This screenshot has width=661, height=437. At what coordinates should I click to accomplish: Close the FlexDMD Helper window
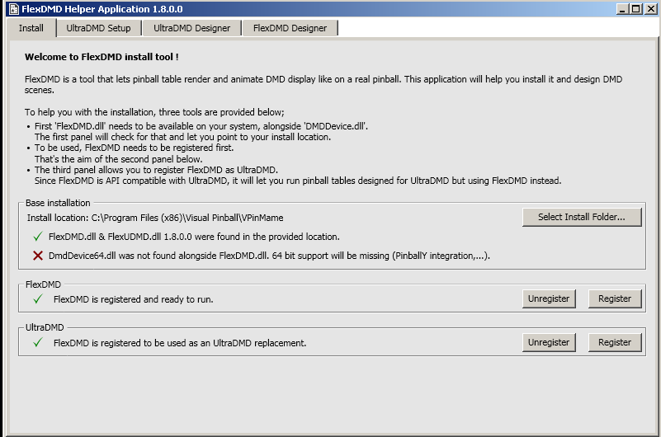coord(650,9)
